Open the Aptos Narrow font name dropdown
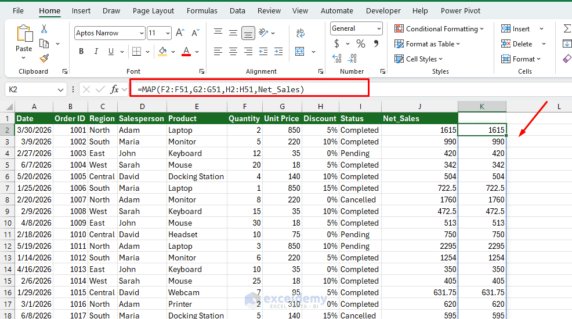The width and height of the screenshot is (572, 319). click(142, 33)
